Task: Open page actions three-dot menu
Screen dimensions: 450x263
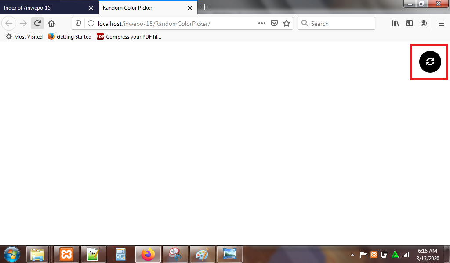Action: point(262,24)
